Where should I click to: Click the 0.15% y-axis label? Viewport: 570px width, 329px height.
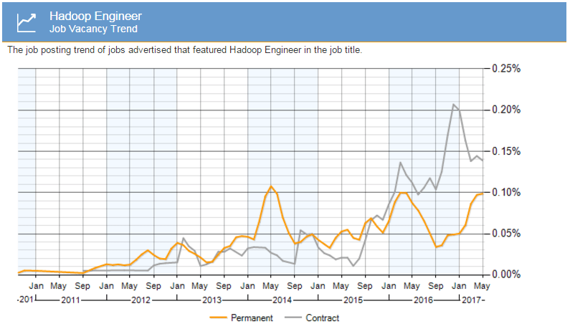[506, 151]
